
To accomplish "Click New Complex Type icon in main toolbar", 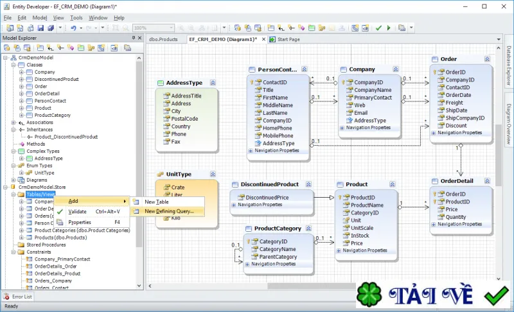I will click(312, 28).
